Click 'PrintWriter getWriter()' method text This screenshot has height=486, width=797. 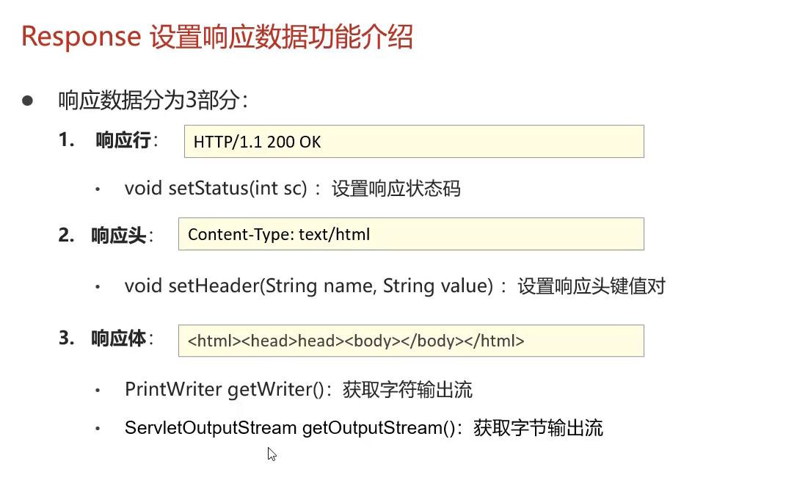click(225, 390)
